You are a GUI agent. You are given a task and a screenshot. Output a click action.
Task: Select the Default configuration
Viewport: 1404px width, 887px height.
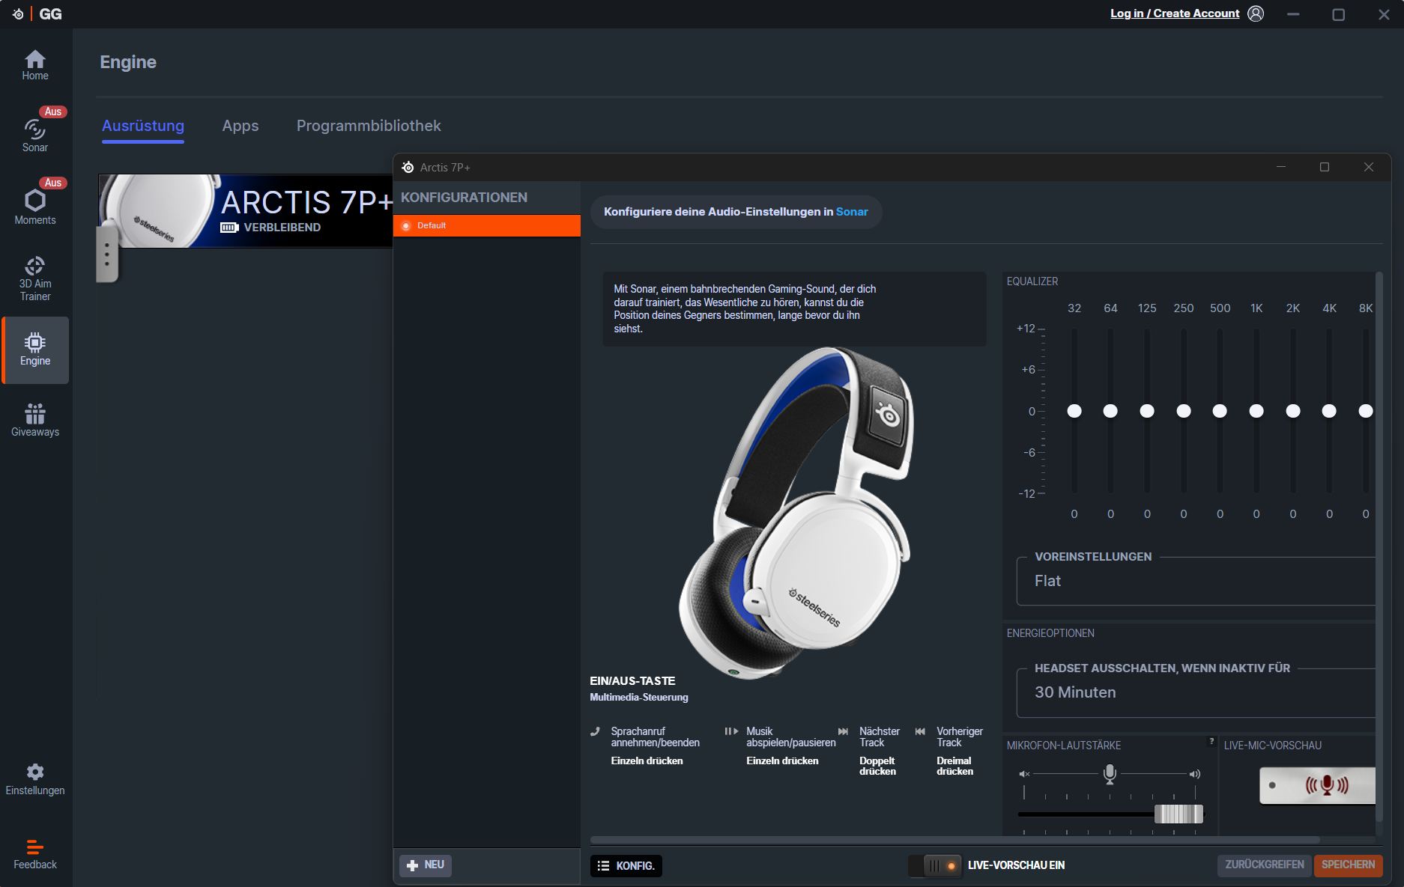tap(487, 225)
